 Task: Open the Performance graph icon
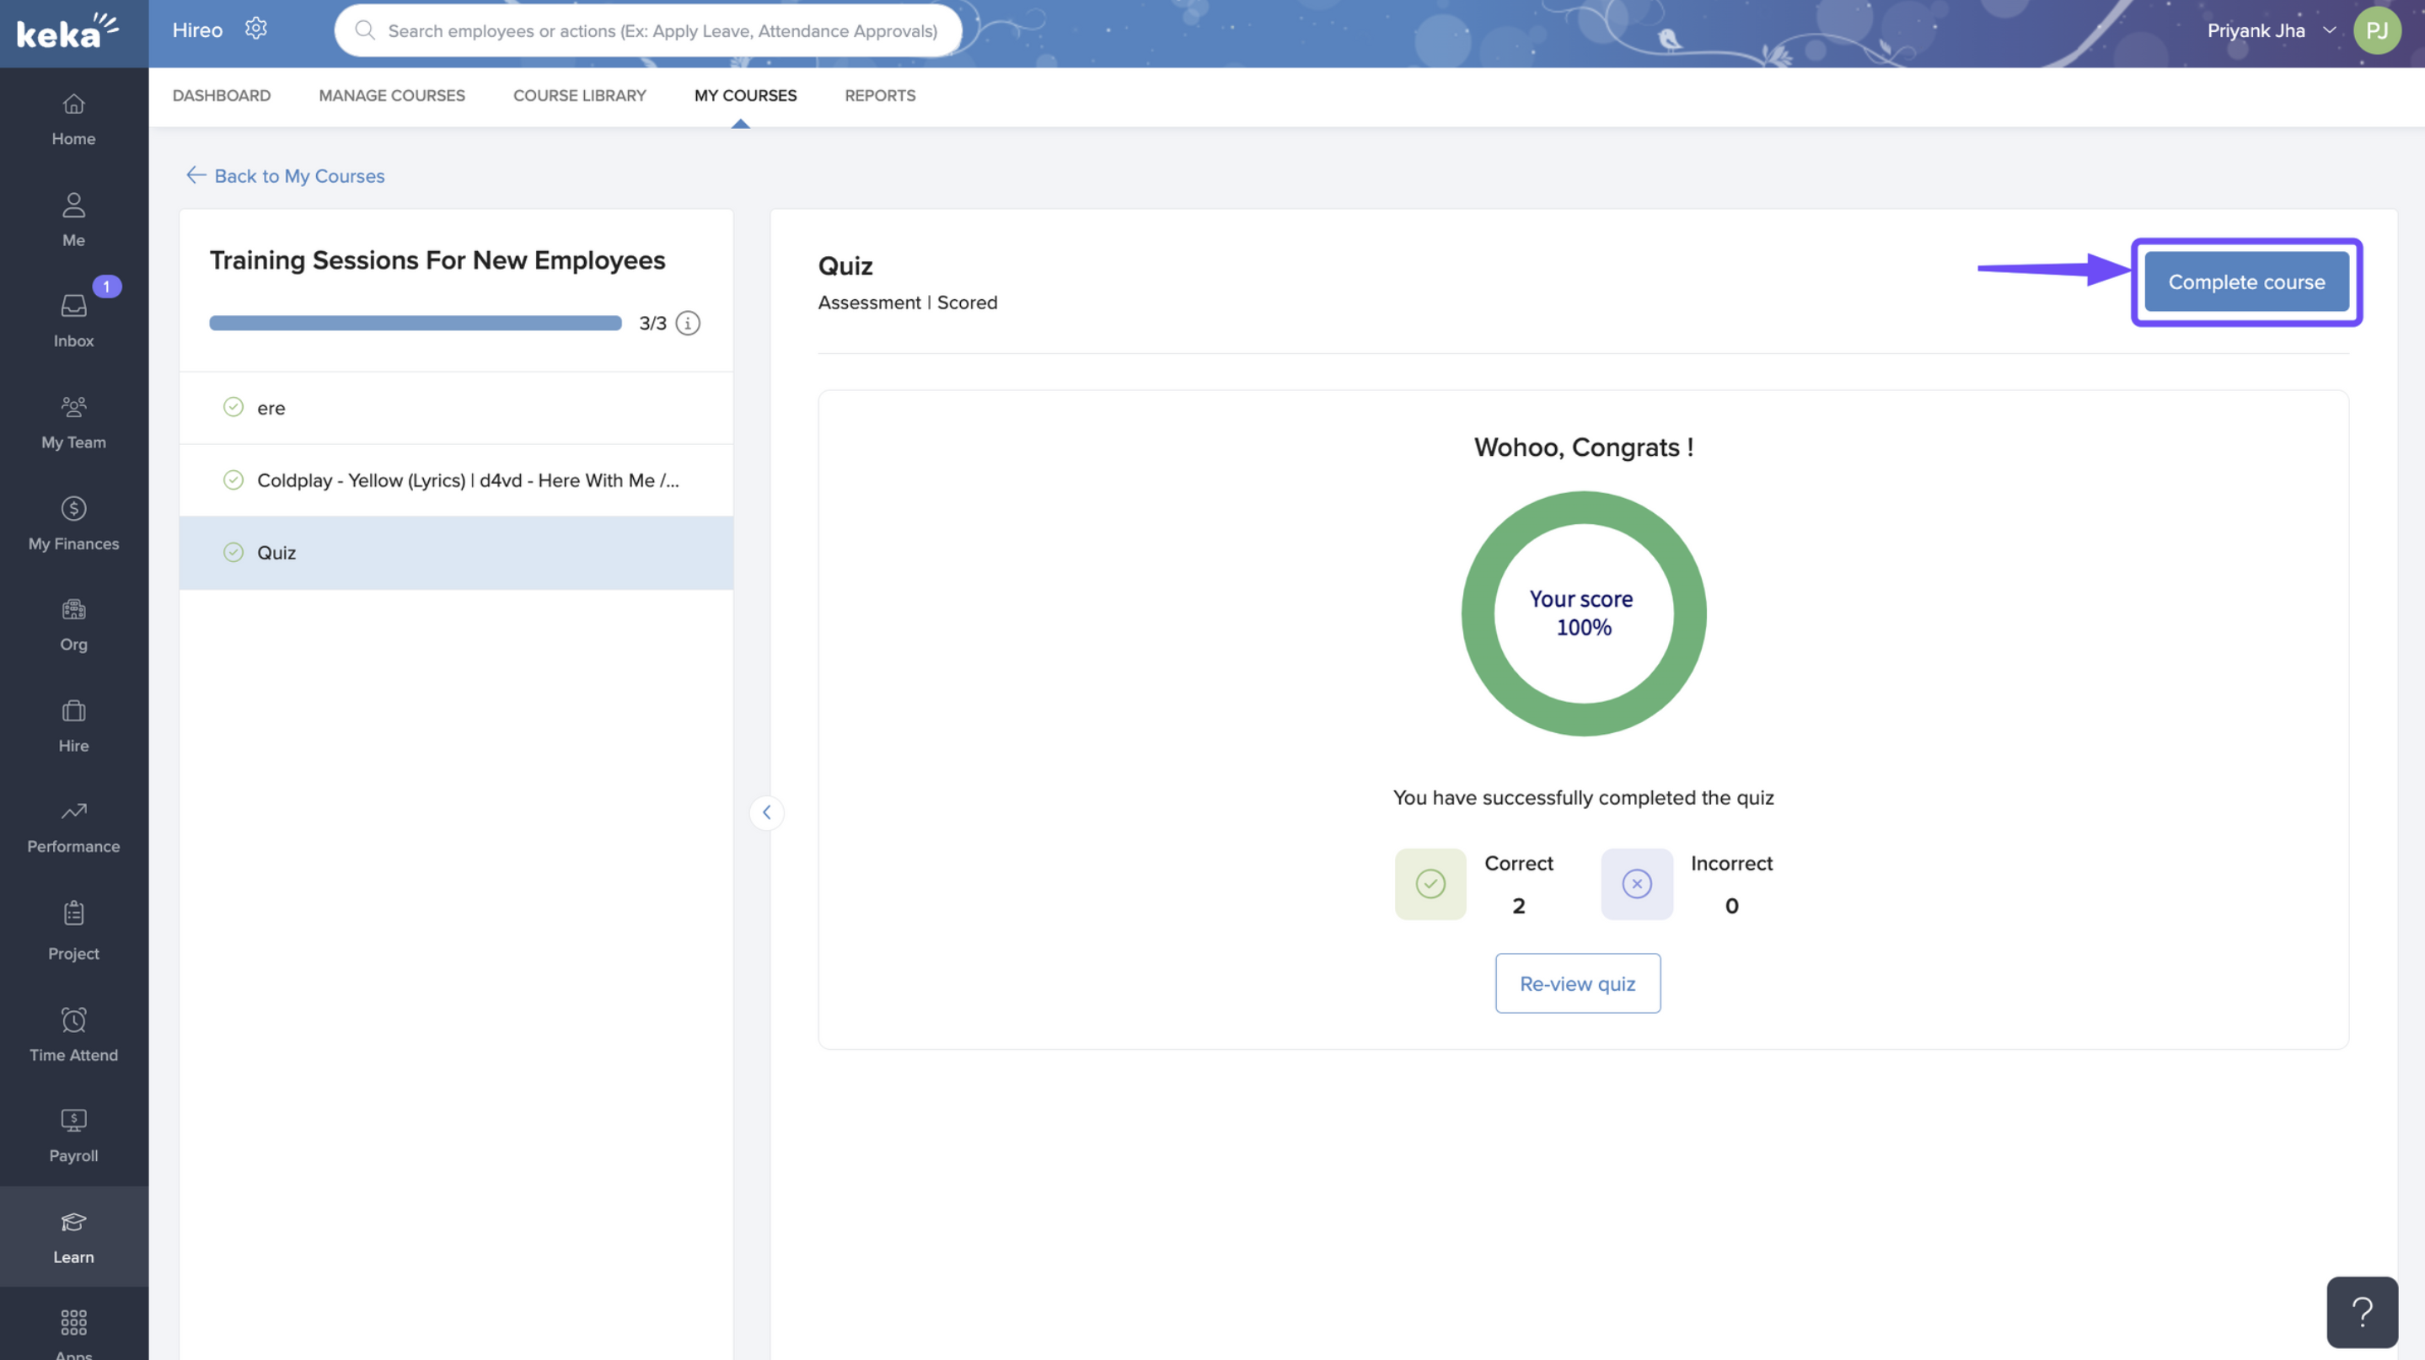coord(73,811)
